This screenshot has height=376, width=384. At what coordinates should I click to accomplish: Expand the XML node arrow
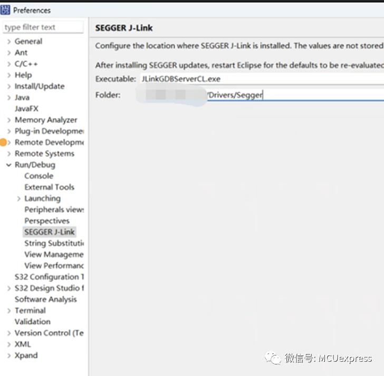(x=9, y=344)
